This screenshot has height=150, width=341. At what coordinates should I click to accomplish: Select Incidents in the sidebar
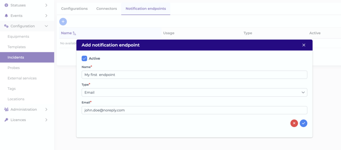click(27, 57)
